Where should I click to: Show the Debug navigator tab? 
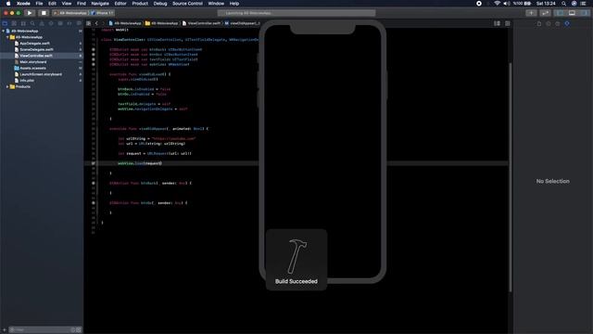(x=60, y=23)
